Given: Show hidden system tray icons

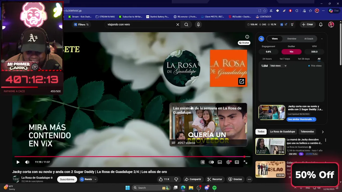Looking at the screenshot, I should (295, 188).
